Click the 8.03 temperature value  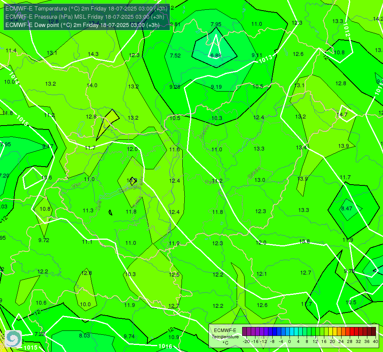click(x=85, y=336)
